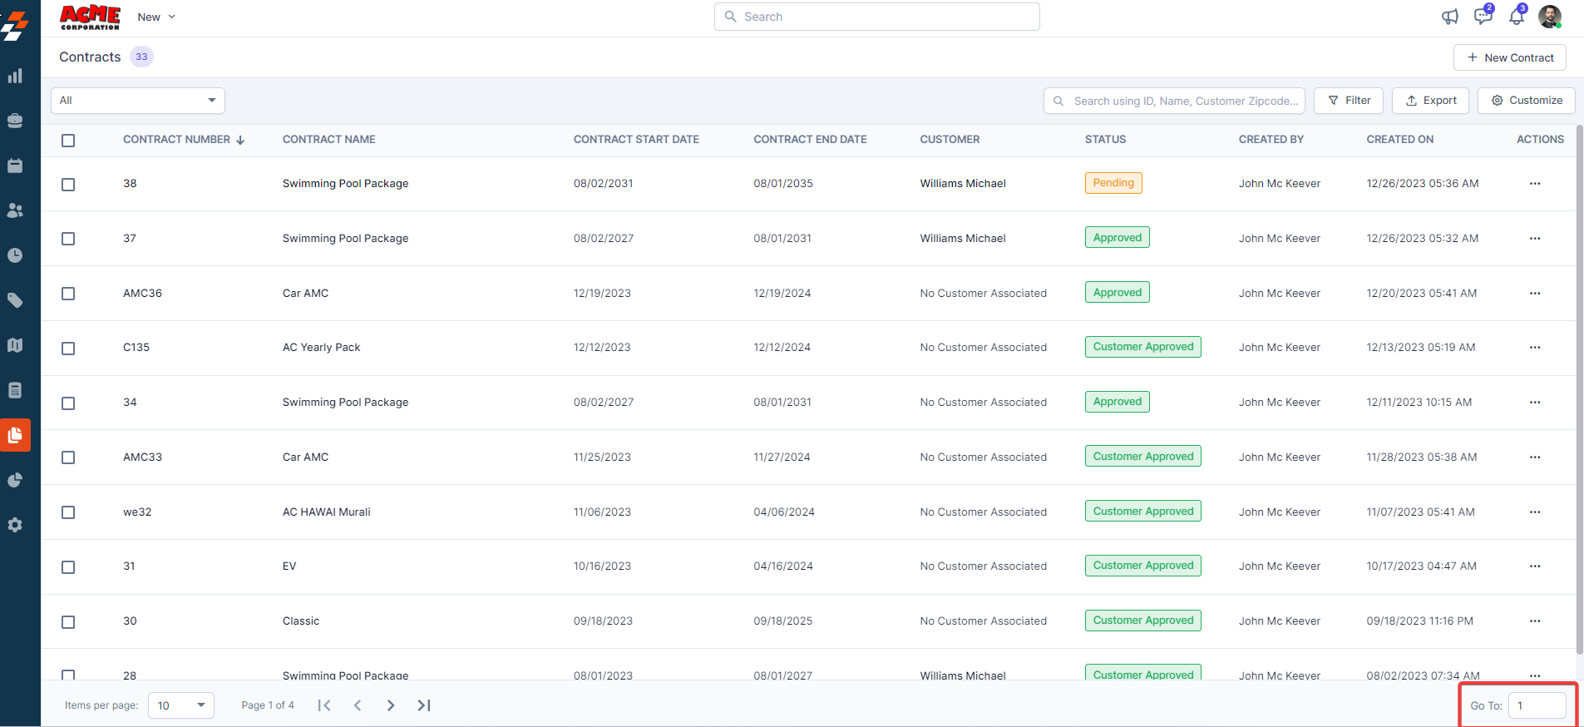Screen dimensions: 1584x727
Task: Click the megaphone announcements icon
Action: pyautogui.click(x=1449, y=17)
